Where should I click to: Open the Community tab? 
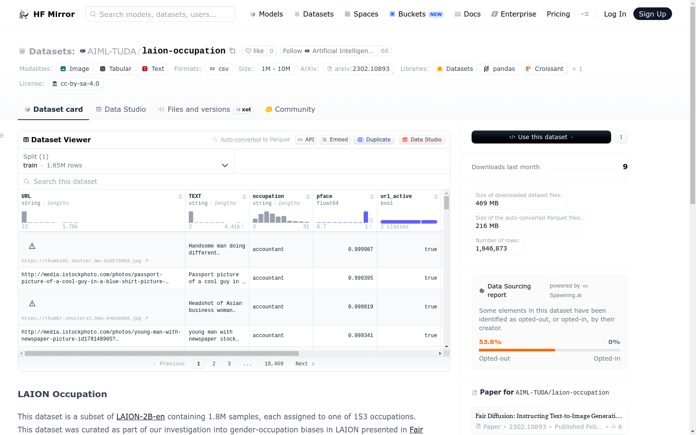point(290,110)
